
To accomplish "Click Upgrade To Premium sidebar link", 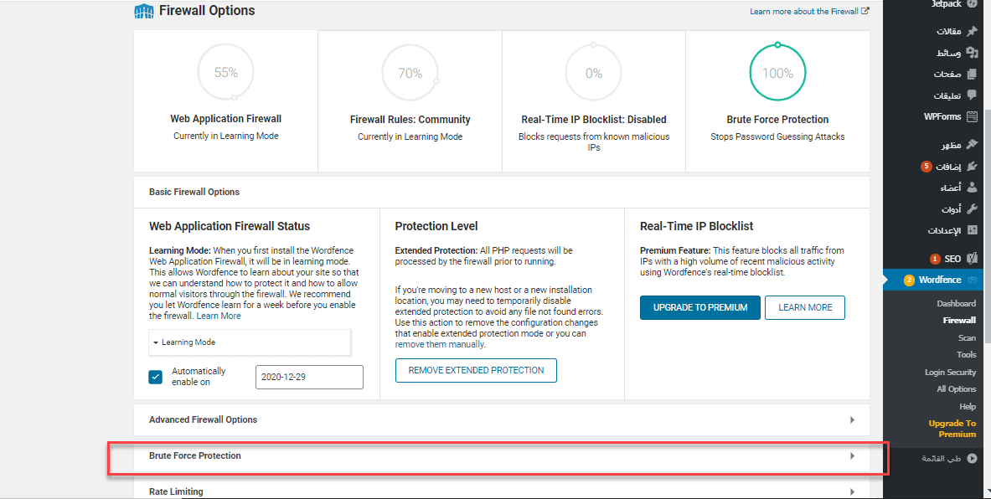I will click(x=952, y=429).
